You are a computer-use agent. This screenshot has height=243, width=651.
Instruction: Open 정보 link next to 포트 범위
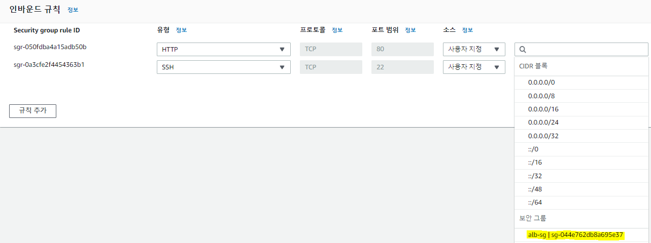(x=410, y=30)
